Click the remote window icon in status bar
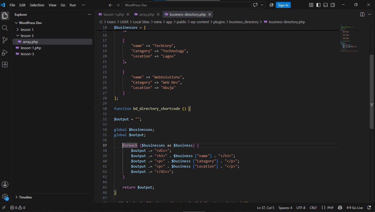Screen dimensions: 375x212 click(x=3, y=208)
